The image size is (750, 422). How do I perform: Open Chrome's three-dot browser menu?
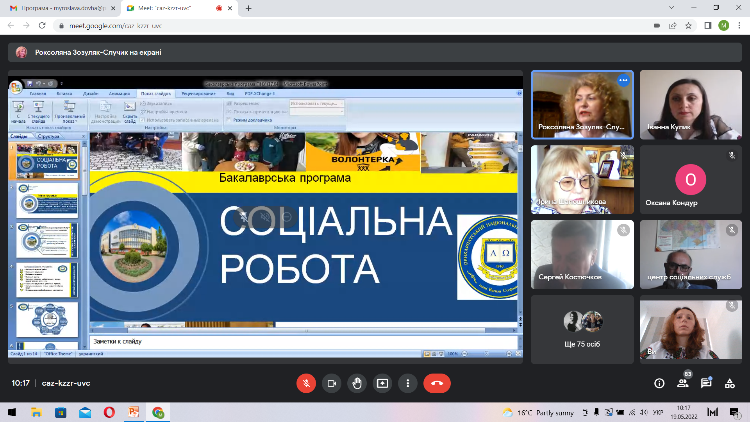point(739,26)
